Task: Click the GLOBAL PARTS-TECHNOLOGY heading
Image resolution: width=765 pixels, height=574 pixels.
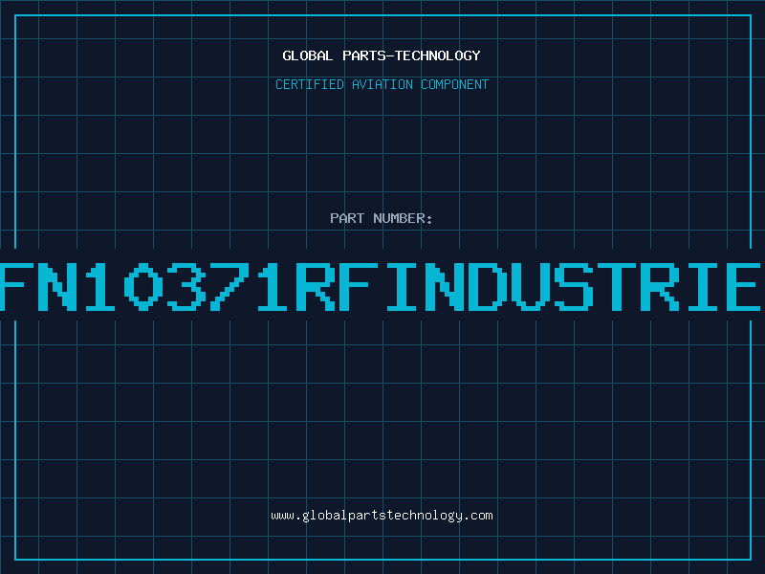Action: tap(382, 55)
